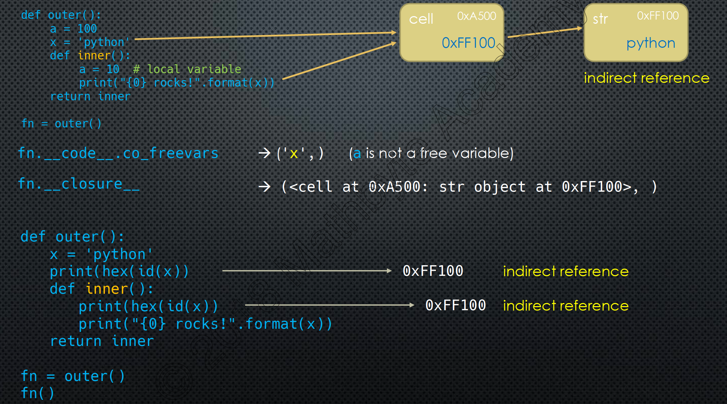Click '(a is not a free variable)' note

point(431,153)
